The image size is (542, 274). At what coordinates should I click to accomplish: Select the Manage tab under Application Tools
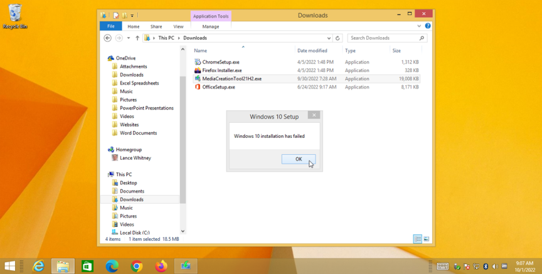click(211, 26)
